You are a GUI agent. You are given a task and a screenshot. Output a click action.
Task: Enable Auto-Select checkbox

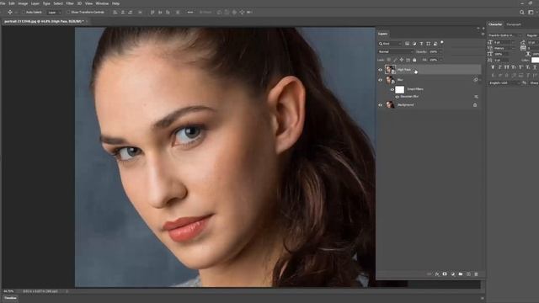pyautogui.click(x=24, y=12)
